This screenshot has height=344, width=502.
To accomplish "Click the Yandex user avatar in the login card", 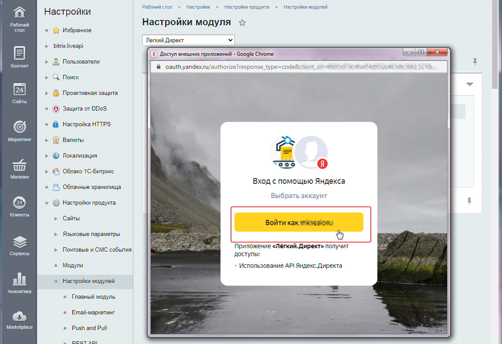I will point(312,152).
